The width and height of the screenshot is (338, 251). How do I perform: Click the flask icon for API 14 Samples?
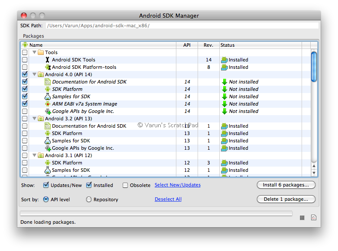point(47,97)
